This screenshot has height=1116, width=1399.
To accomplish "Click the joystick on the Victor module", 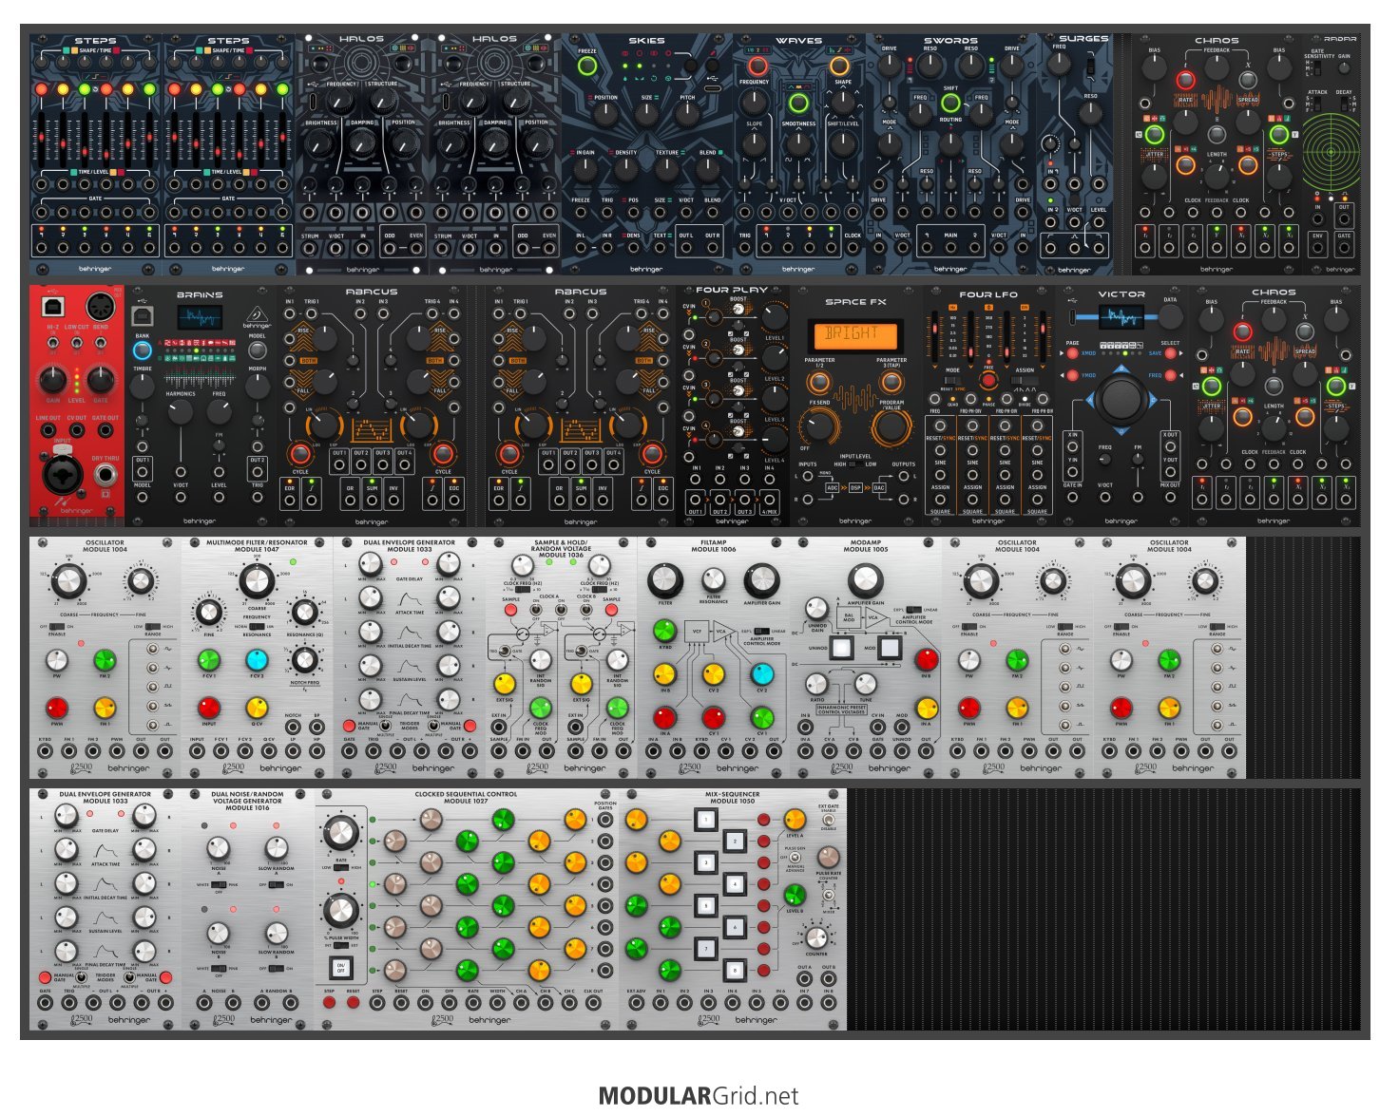I will tap(1121, 398).
